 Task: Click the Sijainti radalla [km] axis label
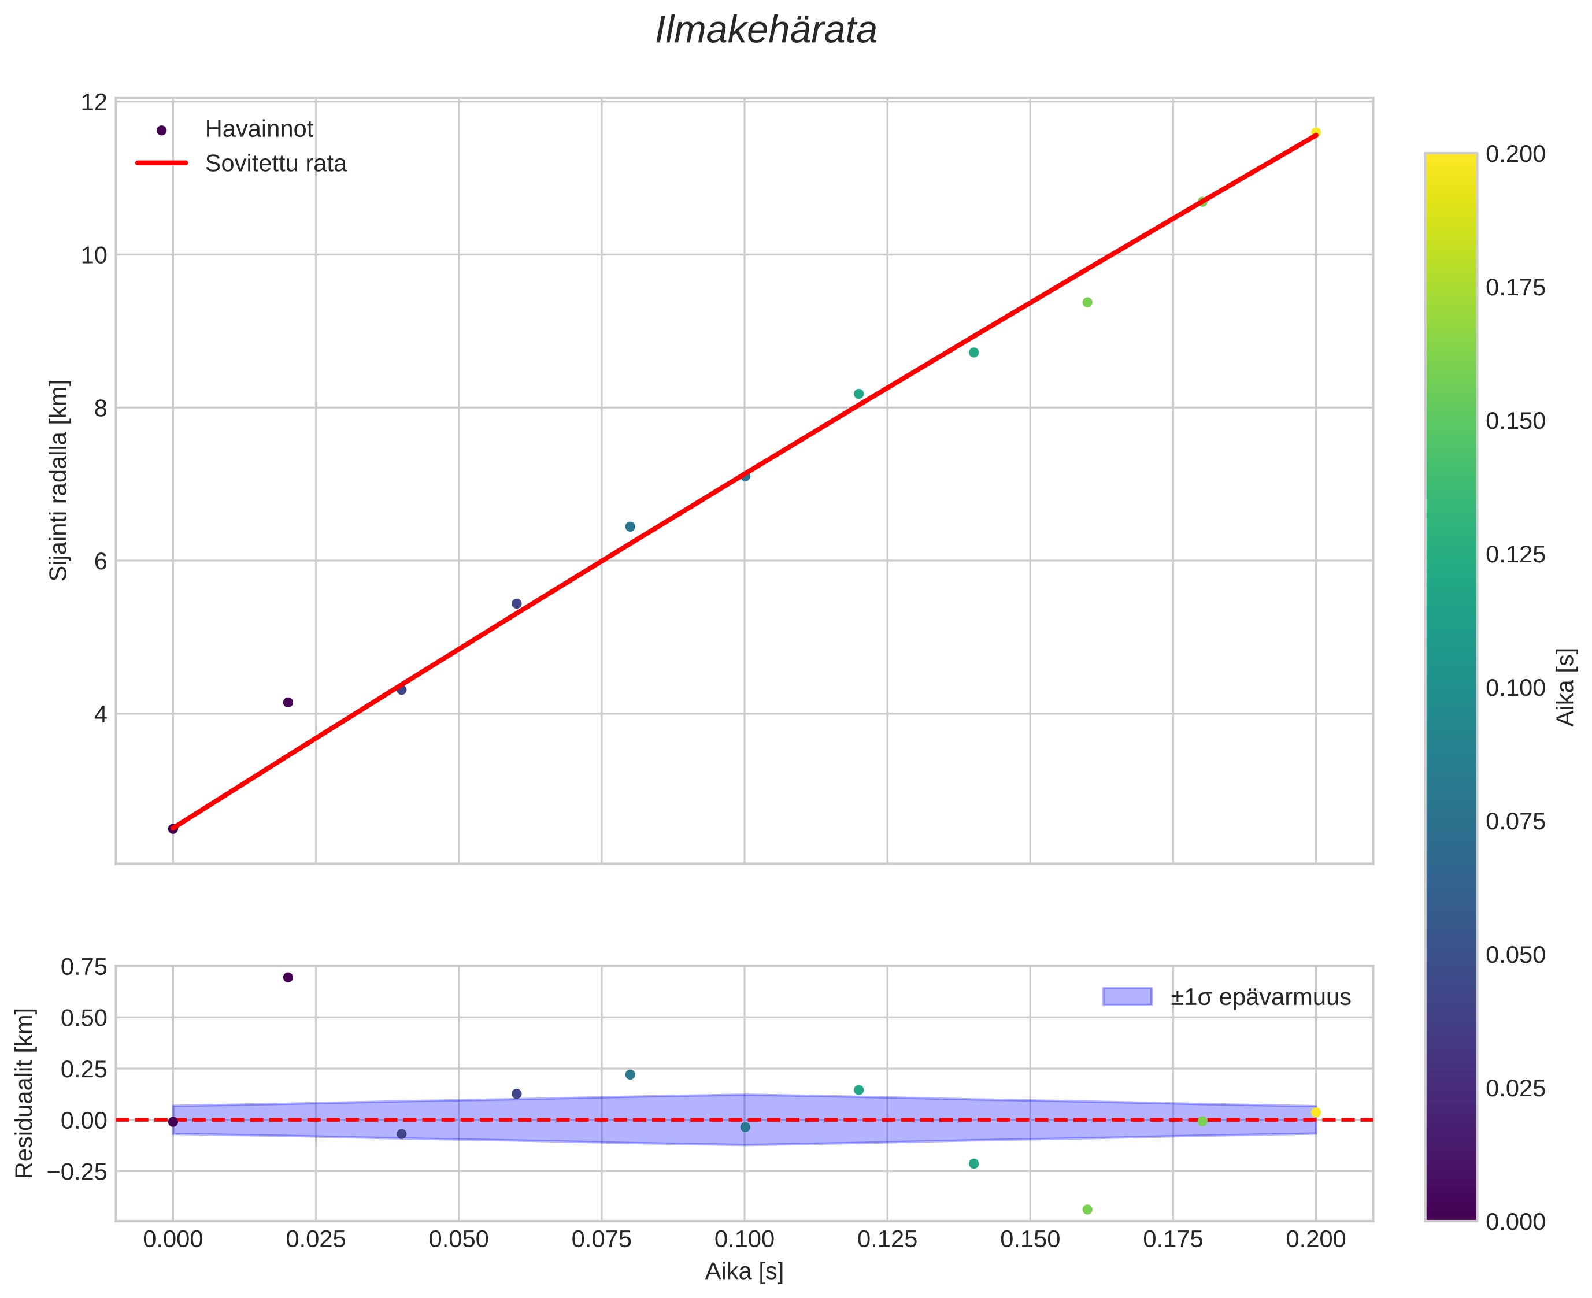click(x=58, y=480)
